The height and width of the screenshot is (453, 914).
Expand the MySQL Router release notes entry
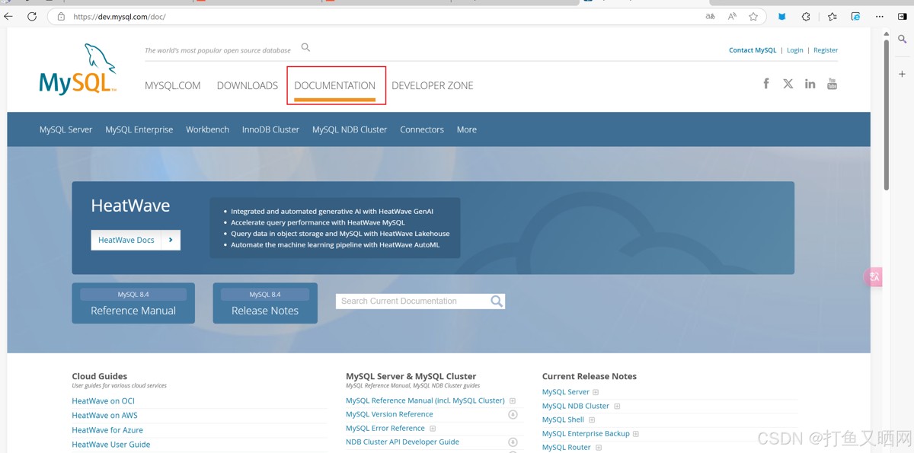coord(599,448)
